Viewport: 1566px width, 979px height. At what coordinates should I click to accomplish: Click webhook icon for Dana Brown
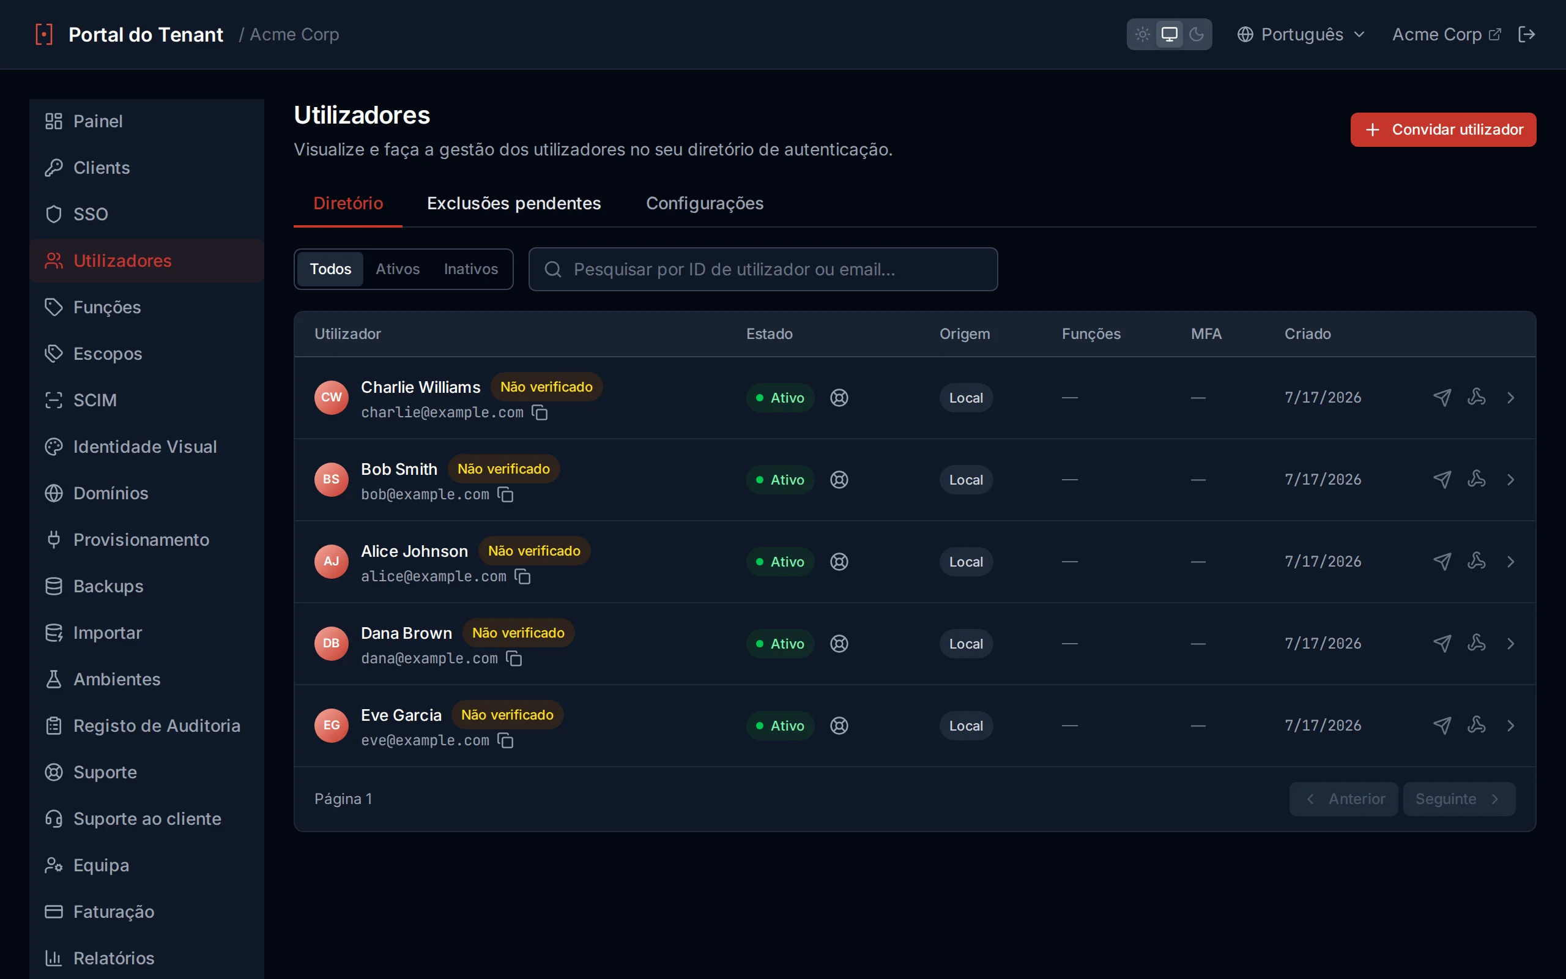pos(1476,644)
